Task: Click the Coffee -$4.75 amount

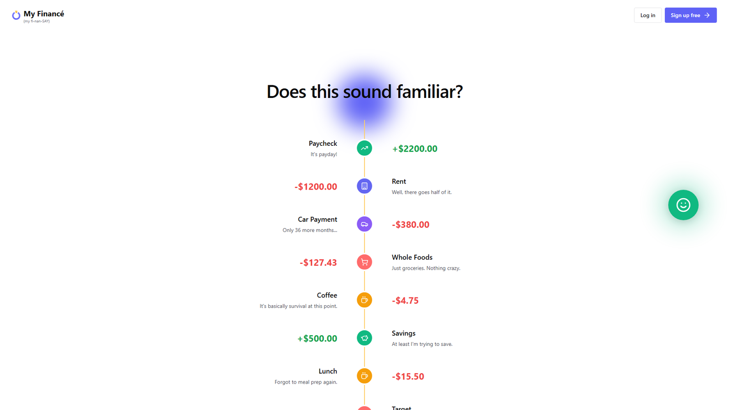Action: coord(405,301)
